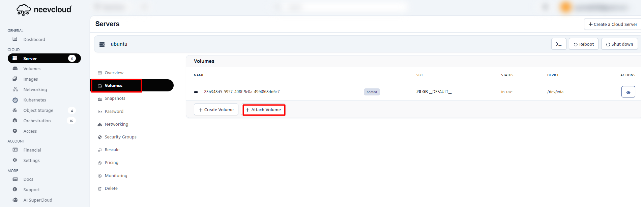Open account Settings in the sidebar

31,161
